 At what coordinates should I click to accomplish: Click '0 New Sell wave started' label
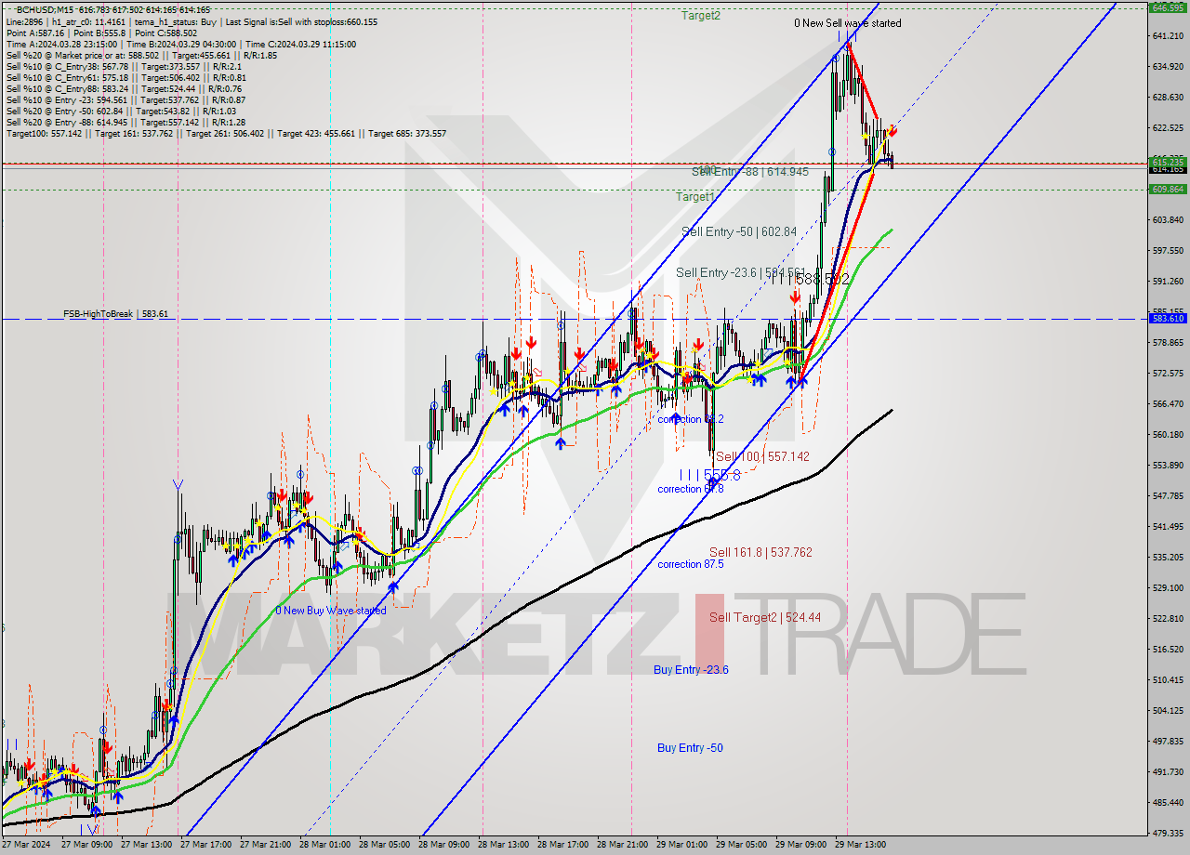(x=847, y=23)
